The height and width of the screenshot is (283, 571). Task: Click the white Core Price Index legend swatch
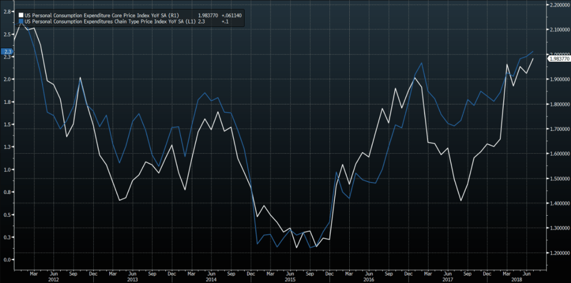click(21, 16)
